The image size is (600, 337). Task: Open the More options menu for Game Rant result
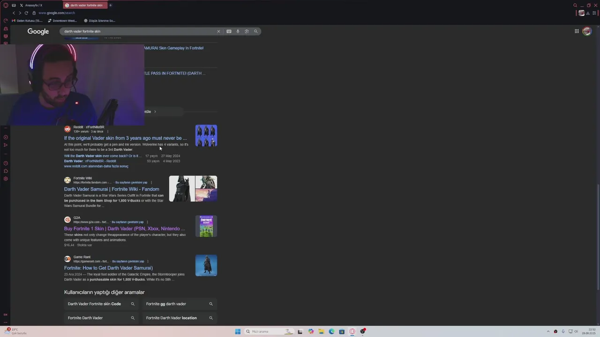coord(148,261)
